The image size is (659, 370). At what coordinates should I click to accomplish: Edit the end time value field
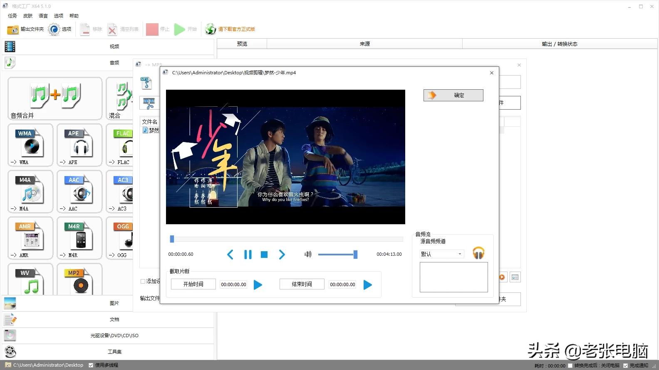(x=342, y=284)
